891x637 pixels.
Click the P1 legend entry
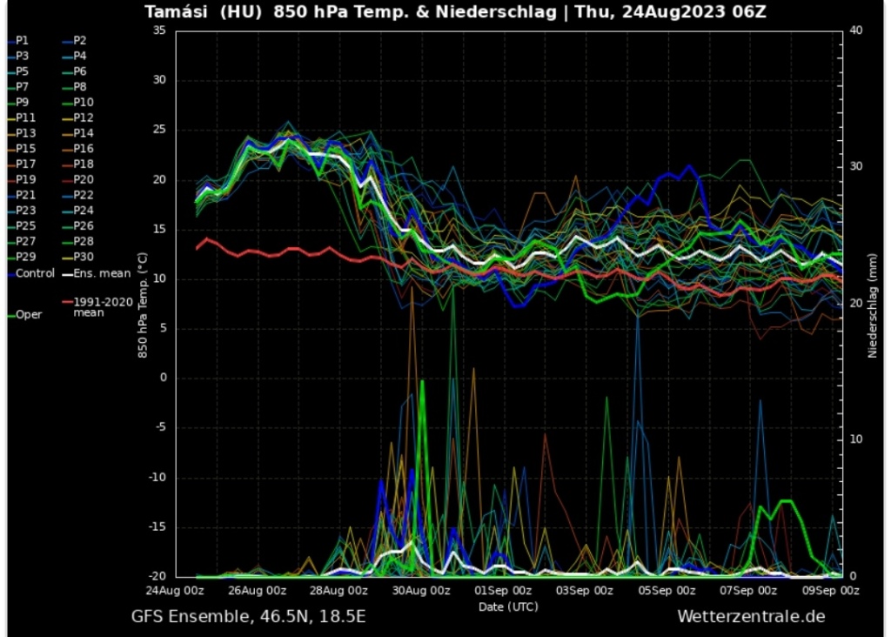click(22, 40)
